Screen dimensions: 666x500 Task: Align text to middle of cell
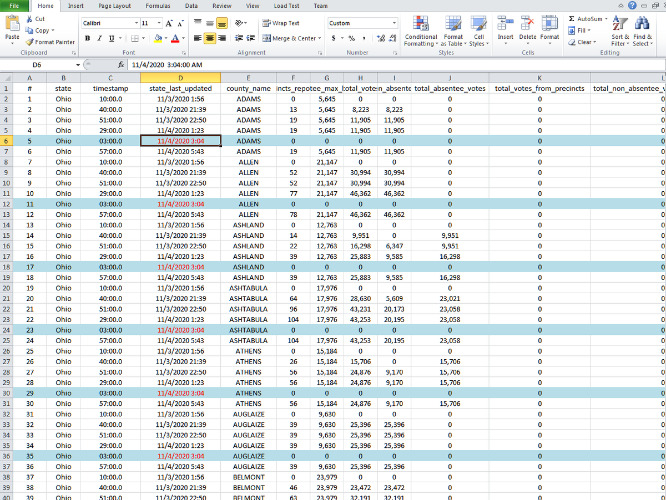209,23
